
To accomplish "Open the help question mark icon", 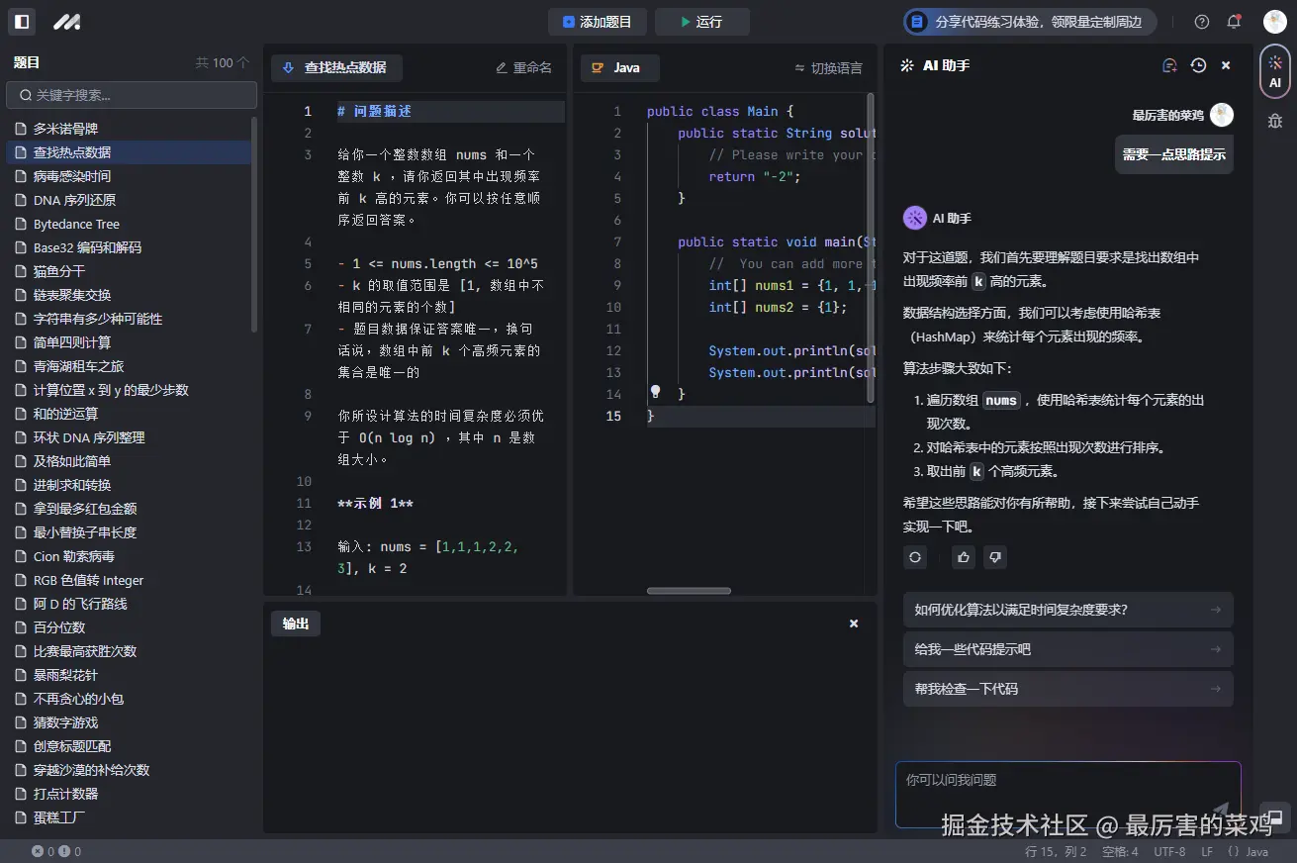I will tap(1202, 22).
